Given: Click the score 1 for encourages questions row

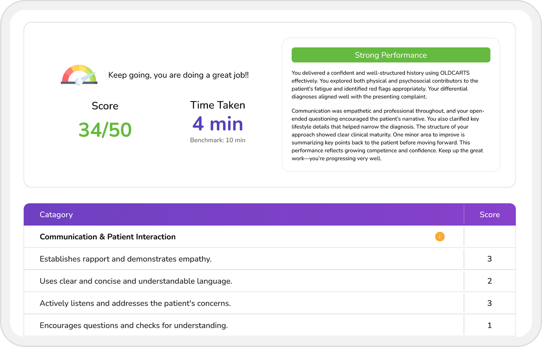Looking at the screenshot, I should click(x=490, y=325).
